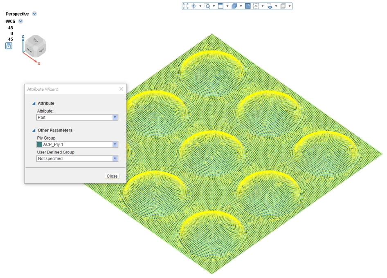Open the Ply Group dropdown arrow
Screen dimensions: 387x278
(115, 145)
